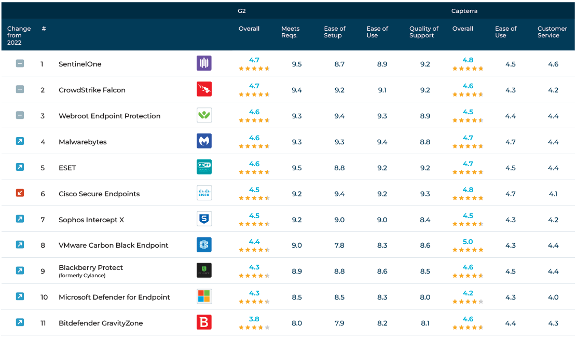Click the Malwarebytes blue logo
The width and height of the screenshot is (578, 339).
tap(204, 141)
